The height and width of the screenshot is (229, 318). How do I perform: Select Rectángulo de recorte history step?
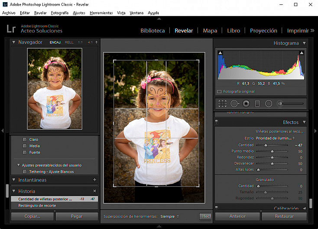pos(54,206)
